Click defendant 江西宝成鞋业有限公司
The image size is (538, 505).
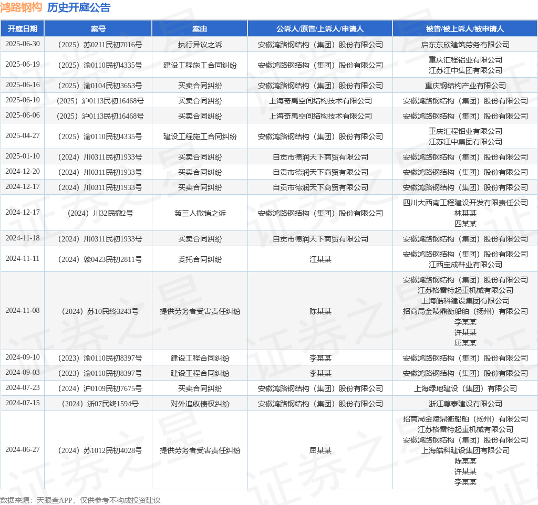pos(465,265)
